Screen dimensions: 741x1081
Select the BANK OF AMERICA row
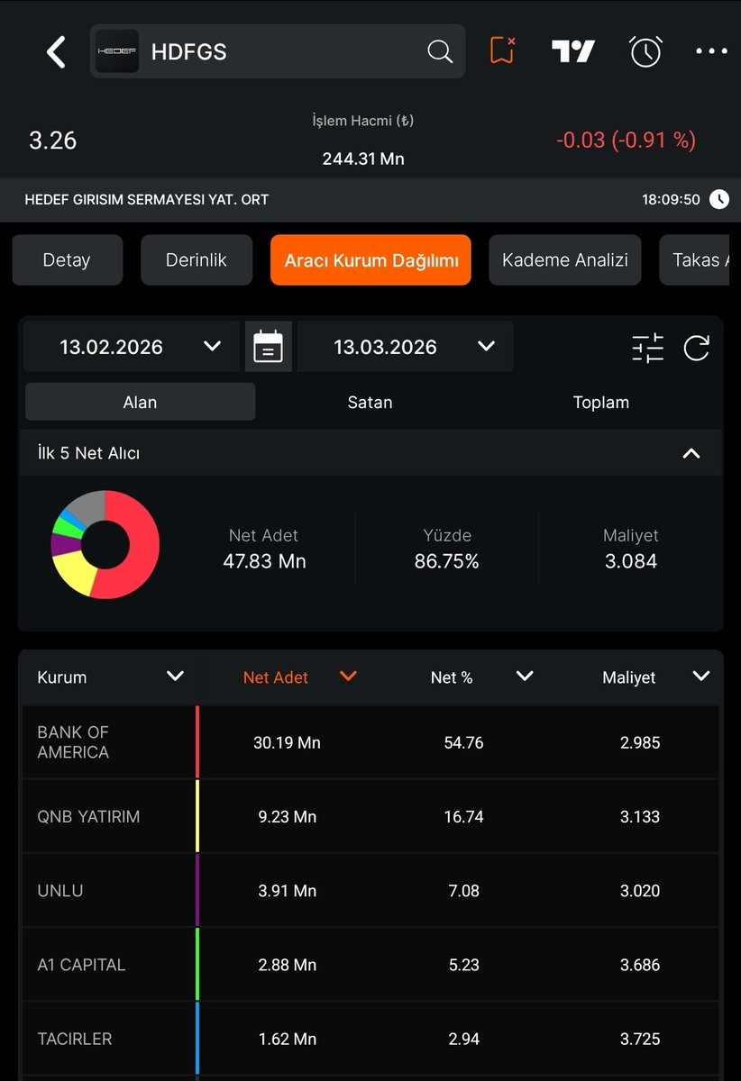(370, 742)
